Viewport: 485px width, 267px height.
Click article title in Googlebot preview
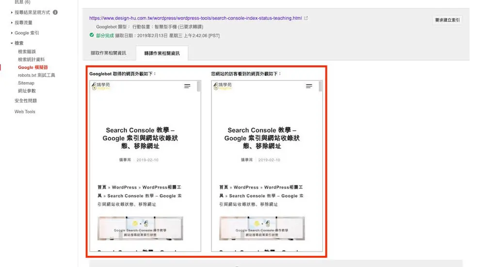coord(140,138)
